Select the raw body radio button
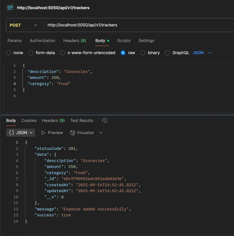This screenshot has width=234, height=236. pyautogui.click(x=123, y=53)
